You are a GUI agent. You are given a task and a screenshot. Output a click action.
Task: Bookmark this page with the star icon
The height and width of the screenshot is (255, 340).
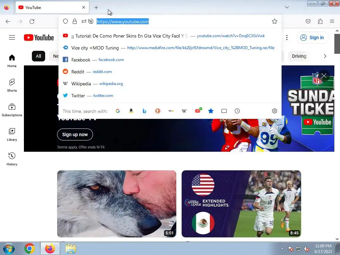tap(275, 21)
